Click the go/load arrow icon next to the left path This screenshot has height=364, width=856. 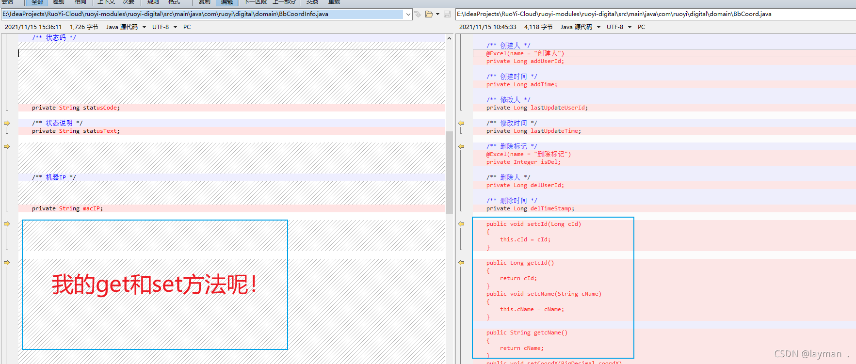418,14
